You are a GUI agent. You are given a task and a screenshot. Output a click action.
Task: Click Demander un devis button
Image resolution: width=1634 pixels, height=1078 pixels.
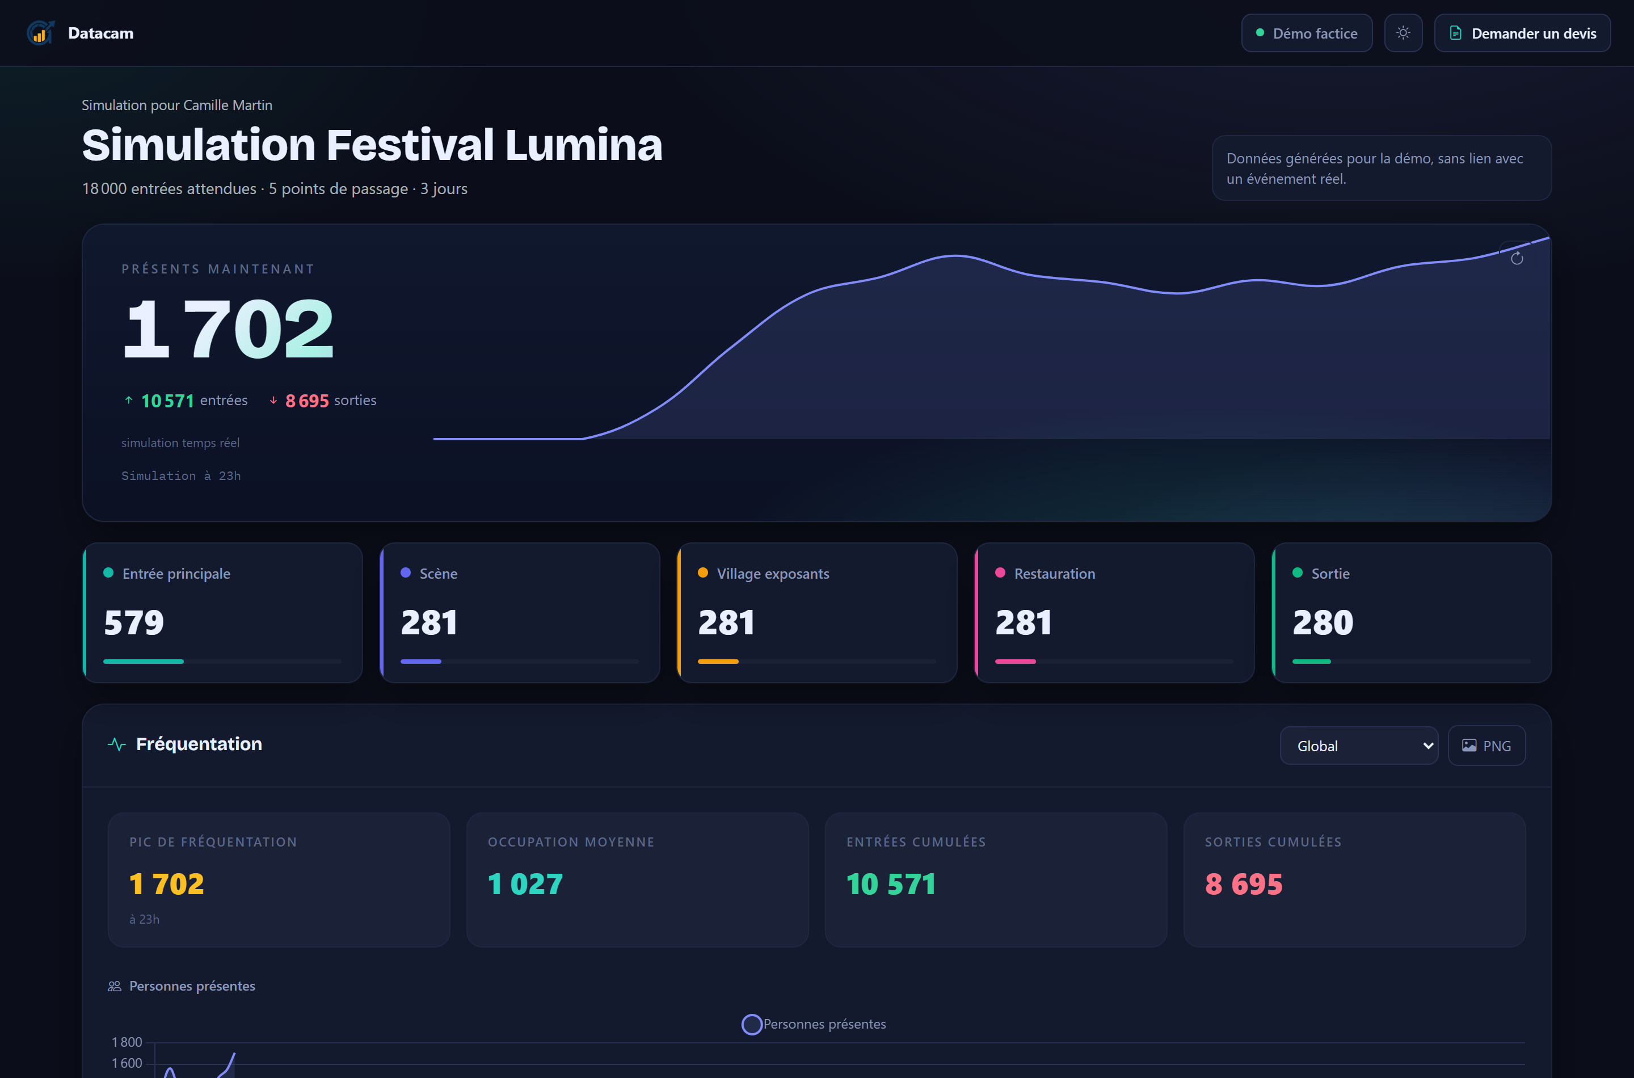1522,33
